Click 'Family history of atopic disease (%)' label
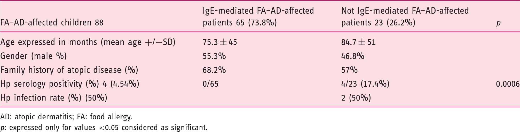The image size is (520, 132). pyautogui.click(x=69, y=70)
